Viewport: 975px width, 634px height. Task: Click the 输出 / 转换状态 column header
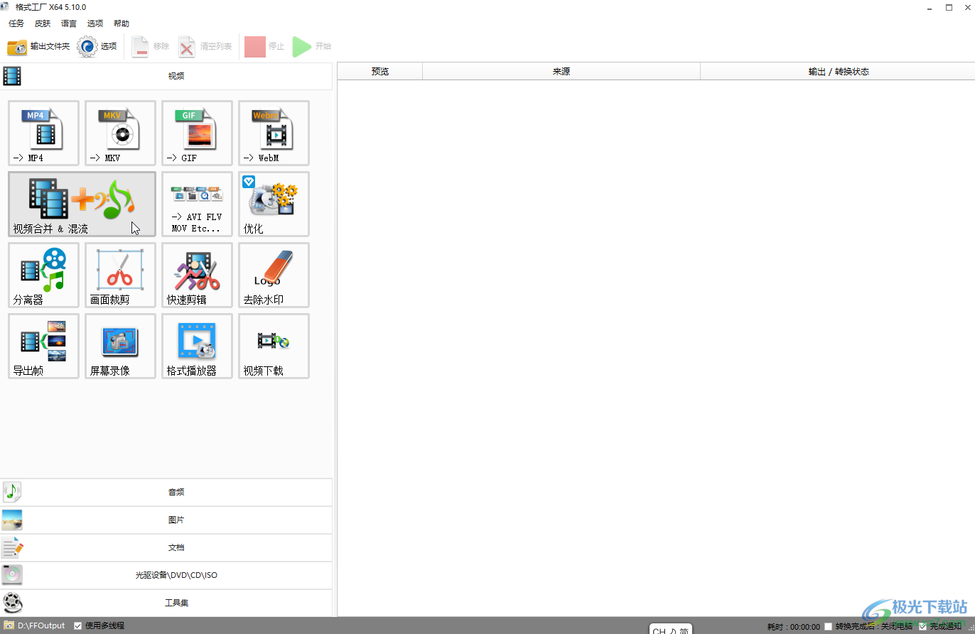(x=838, y=72)
